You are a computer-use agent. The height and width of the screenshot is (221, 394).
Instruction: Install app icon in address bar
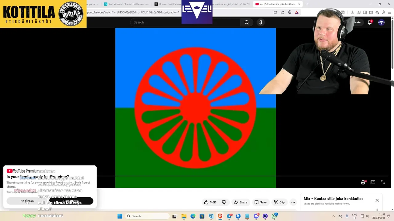tap(275, 12)
